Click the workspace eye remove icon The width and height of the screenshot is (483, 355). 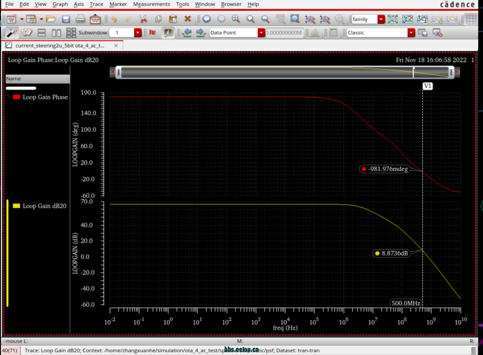437,32
